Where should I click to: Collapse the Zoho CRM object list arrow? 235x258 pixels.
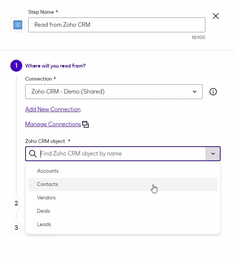[x=213, y=154]
